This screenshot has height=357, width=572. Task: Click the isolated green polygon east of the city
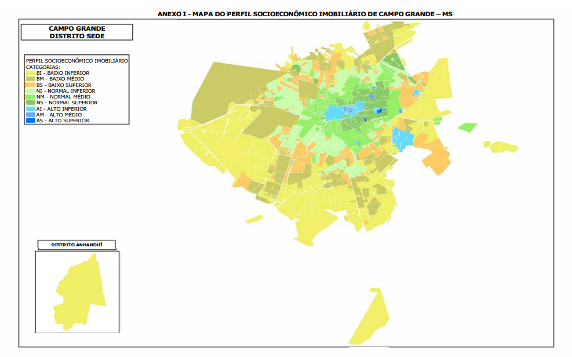[468, 128]
